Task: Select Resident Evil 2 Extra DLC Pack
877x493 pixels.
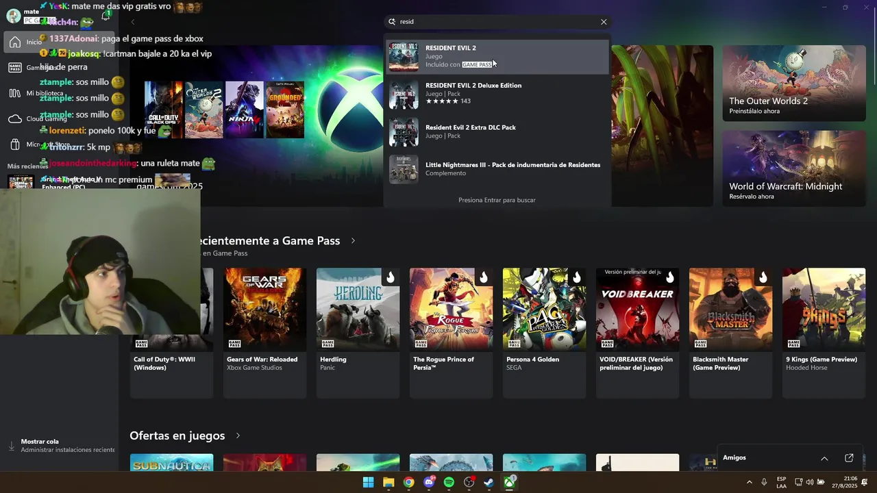Action: coord(497,131)
